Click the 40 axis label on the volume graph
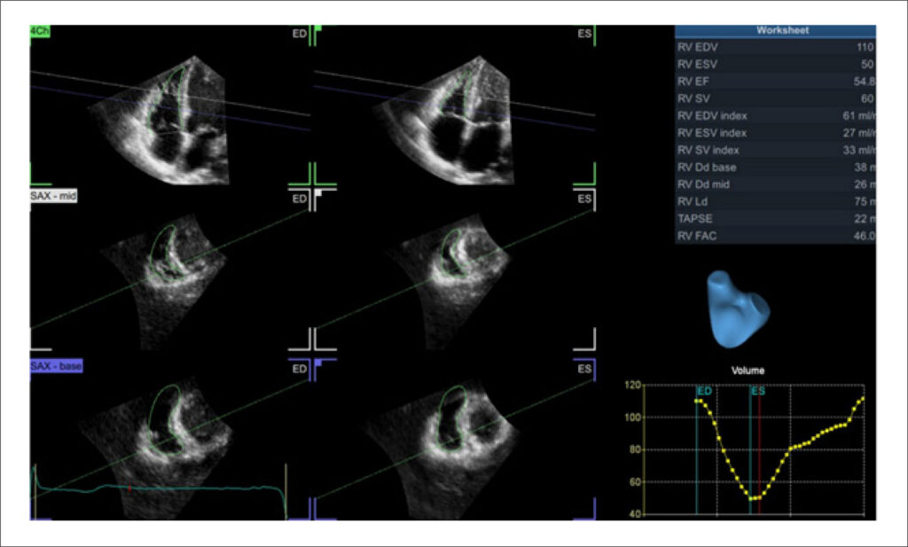The image size is (908, 547). (635, 514)
